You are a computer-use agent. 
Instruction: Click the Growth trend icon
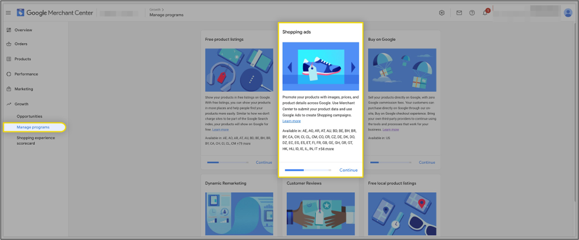(9, 104)
